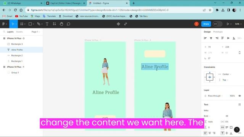Select the Move tool
The image size is (244, 137).
click(13, 24)
